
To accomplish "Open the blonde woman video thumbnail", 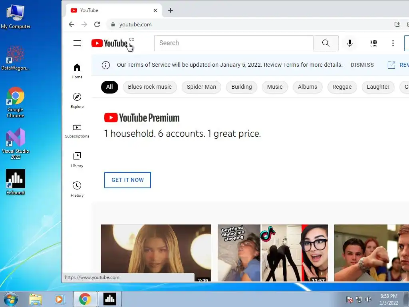I will 156,253.
